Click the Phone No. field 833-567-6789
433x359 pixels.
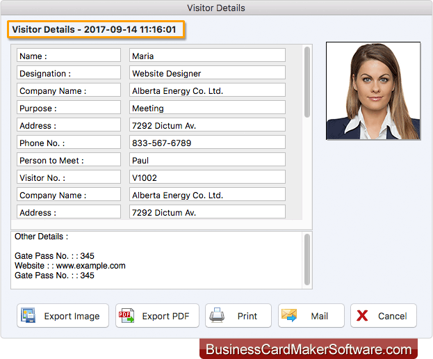click(207, 143)
